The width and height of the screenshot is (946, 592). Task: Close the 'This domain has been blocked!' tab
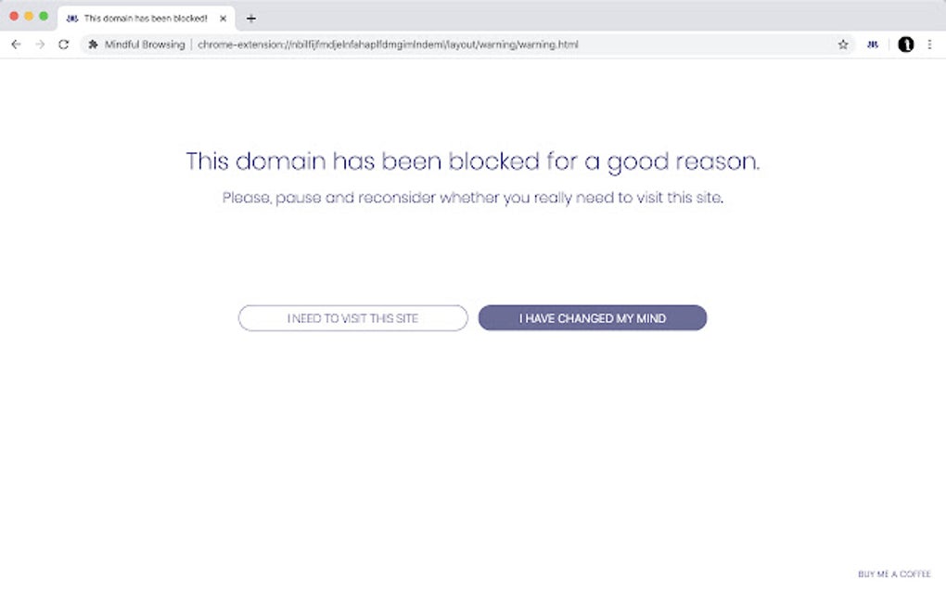coord(223,19)
